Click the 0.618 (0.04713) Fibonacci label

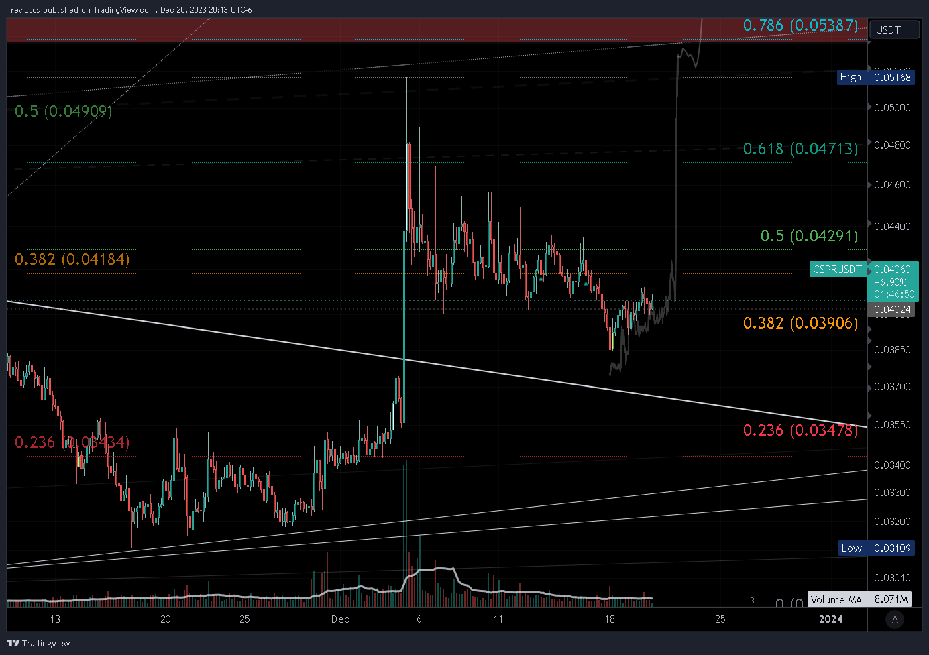pos(800,149)
